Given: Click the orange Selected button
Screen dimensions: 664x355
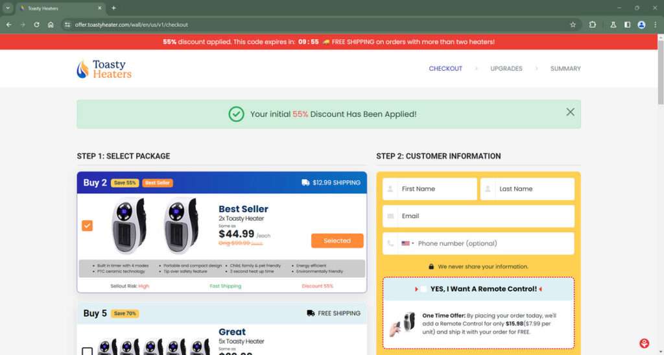Looking at the screenshot, I should (x=337, y=241).
